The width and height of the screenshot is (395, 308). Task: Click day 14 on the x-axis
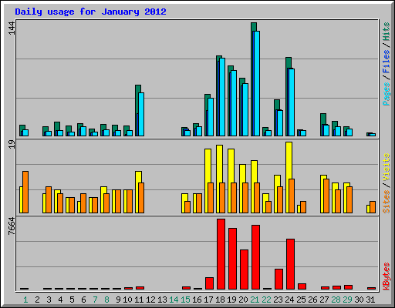pos(174,300)
